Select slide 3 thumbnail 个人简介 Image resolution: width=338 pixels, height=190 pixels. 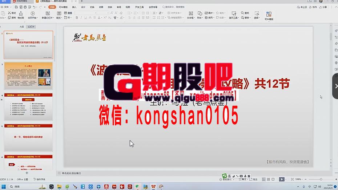pyautogui.click(x=28, y=76)
